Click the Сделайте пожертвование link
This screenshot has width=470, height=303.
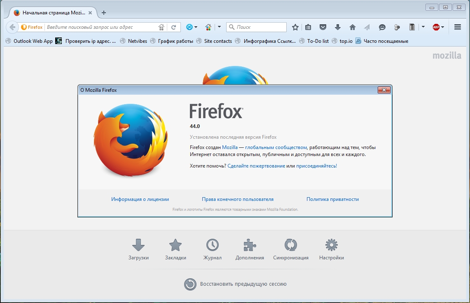click(256, 166)
